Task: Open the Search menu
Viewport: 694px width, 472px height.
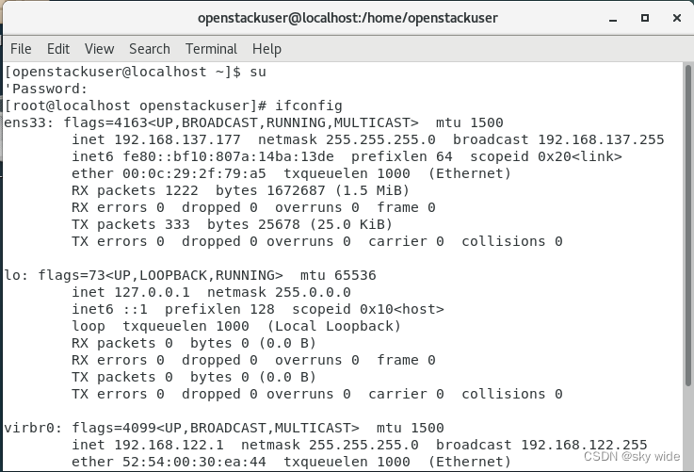Action: click(x=149, y=49)
